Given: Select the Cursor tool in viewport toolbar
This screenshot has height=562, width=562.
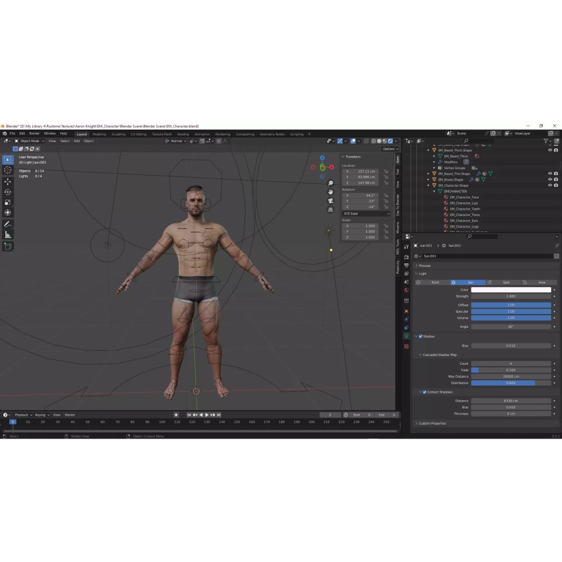Looking at the screenshot, I should 7,170.
